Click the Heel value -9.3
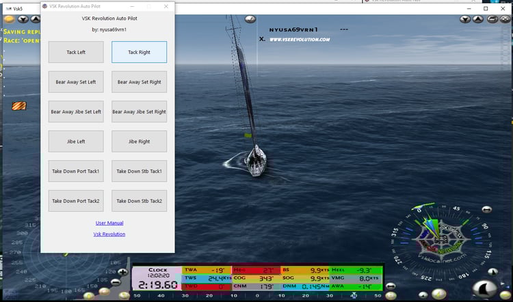This screenshot has height=302, width=513. 364,271
